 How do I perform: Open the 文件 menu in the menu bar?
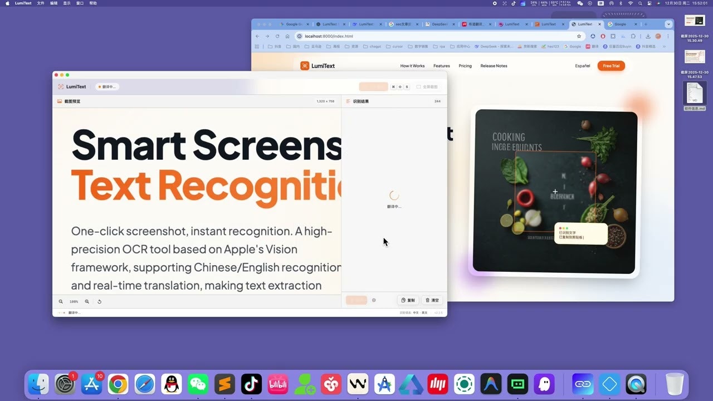(x=41, y=3)
